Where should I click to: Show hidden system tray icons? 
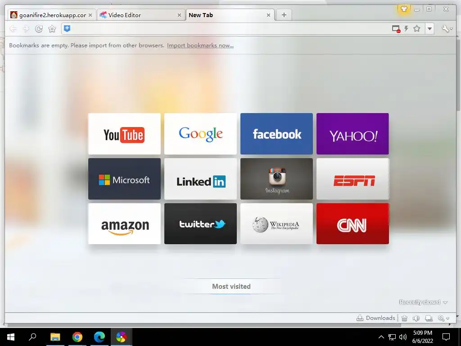381,337
